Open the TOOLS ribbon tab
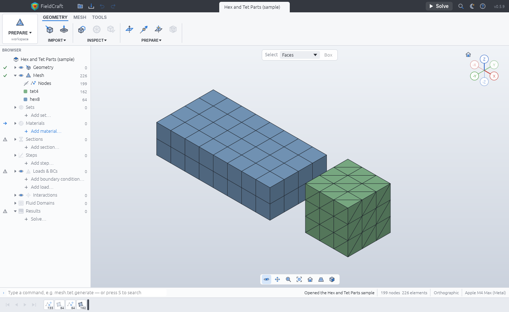509x312 pixels. [x=99, y=17]
